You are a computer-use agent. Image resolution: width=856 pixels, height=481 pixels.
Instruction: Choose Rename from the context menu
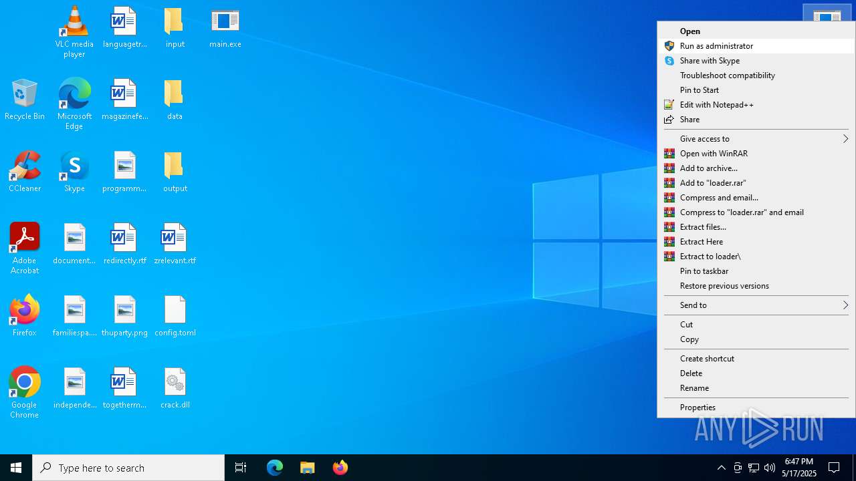[x=756, y=388]
